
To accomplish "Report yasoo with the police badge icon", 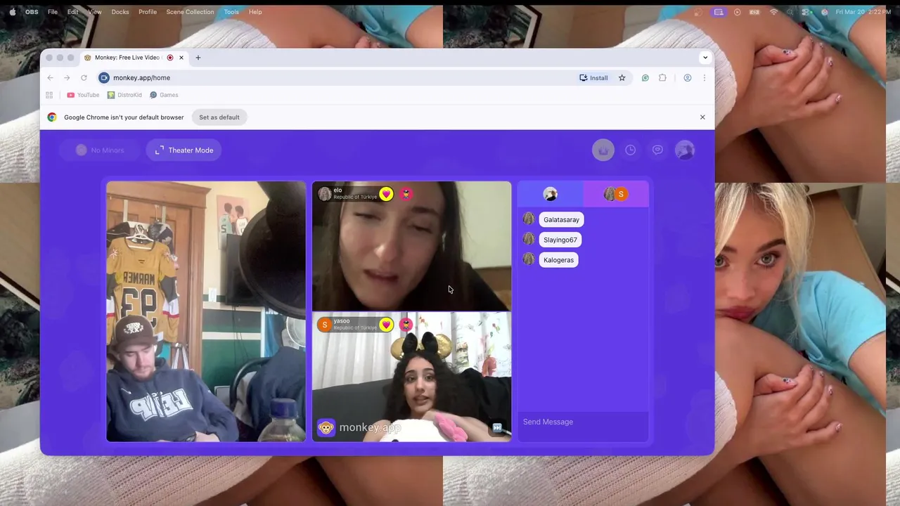I will coord(406,325).
